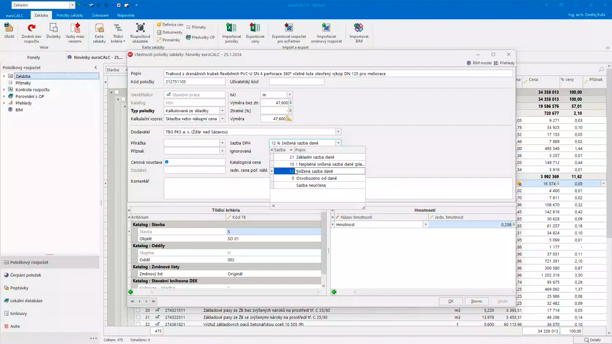Image resolution: width=612 pixels, height=344 pixels.
Task: Switch to Položky zakázky tab
Action: (x=70, y=15)
